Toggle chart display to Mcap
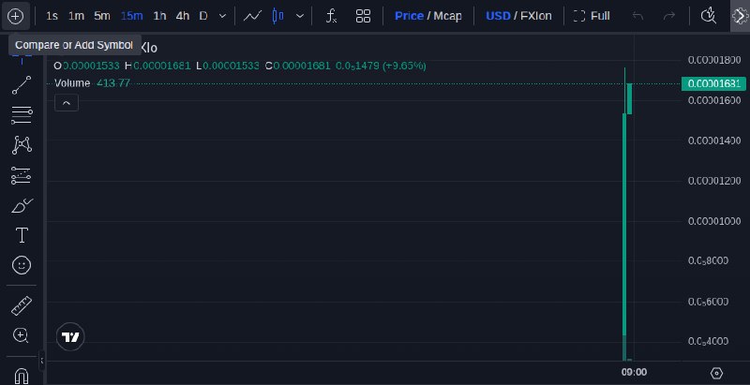Screen dimensions: 750x385 point(448,16)
